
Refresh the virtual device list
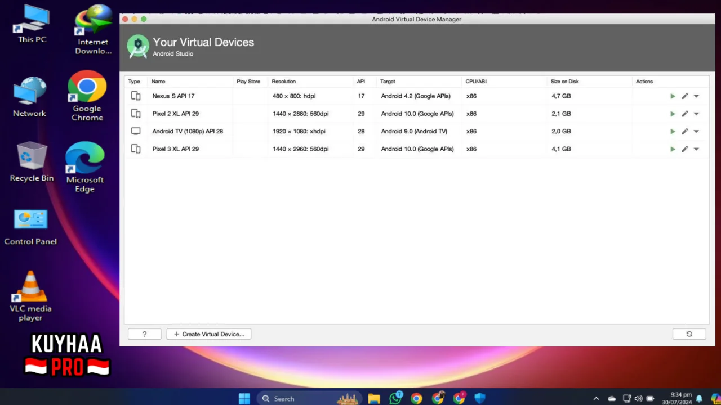pos(689,334)
